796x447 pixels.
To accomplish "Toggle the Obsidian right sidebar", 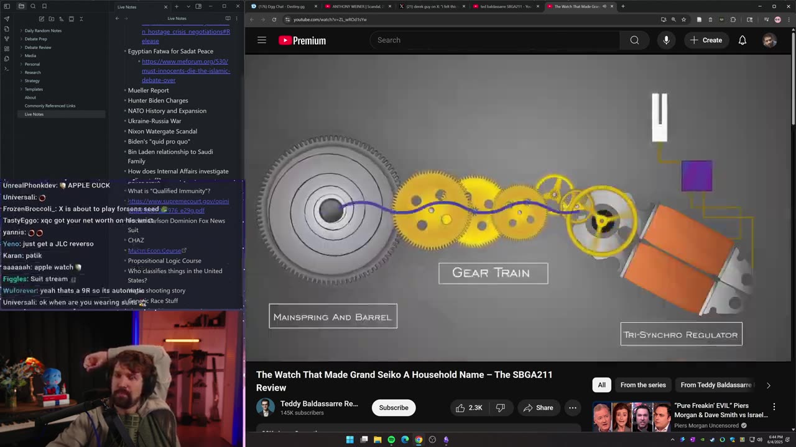I will [198, 6].
